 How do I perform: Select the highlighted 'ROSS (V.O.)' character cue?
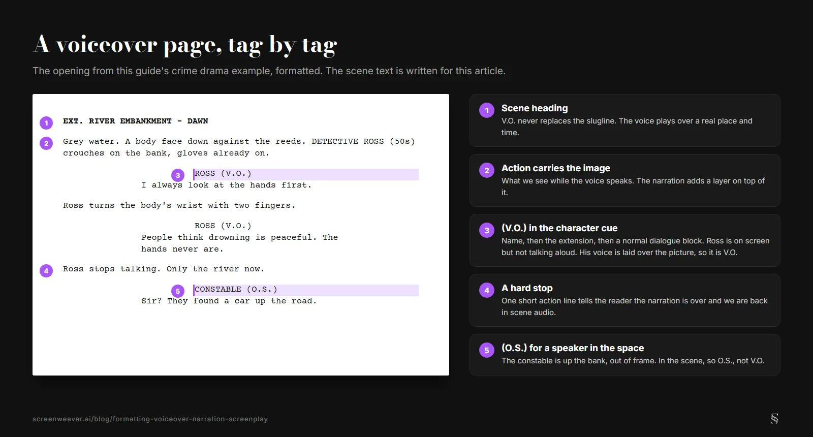point(306,174)
